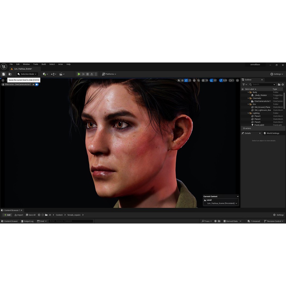
Task: Open the Edit menu
Action: point(18,64)
